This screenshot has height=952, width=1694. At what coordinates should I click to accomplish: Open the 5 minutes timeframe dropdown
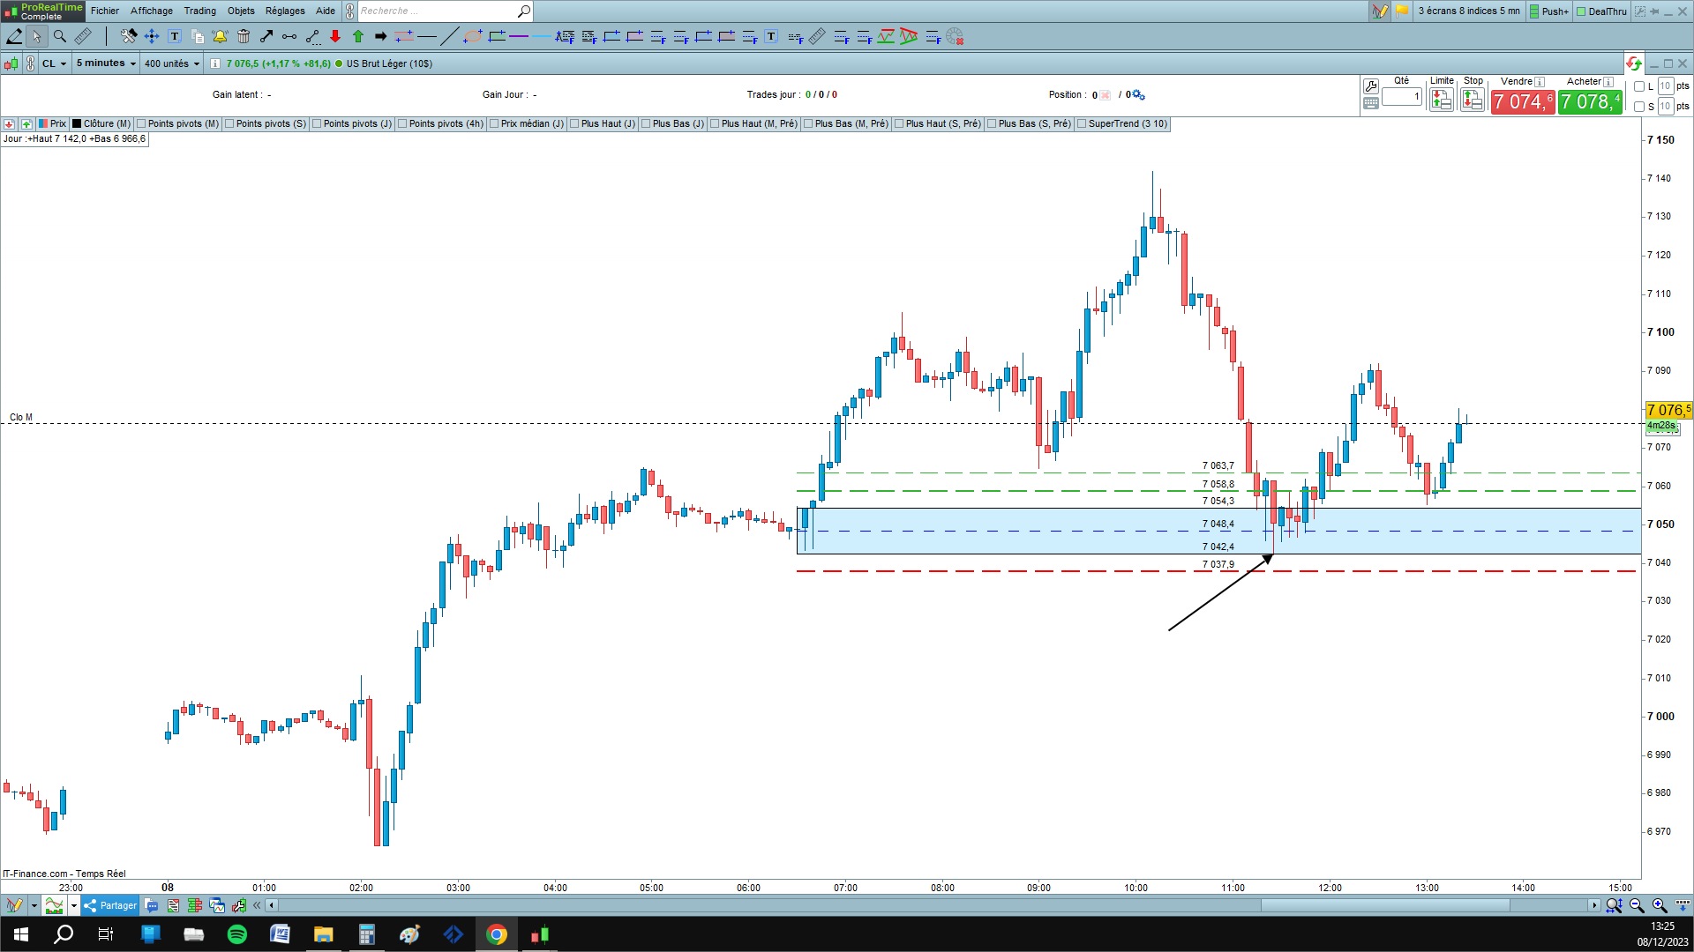106,63
